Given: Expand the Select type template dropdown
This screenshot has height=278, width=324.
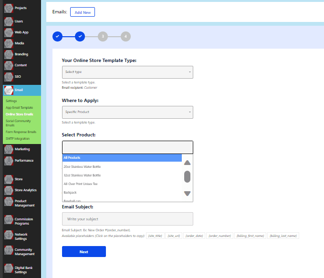Looking at the screenshot, I should click(x=127, y=72).
